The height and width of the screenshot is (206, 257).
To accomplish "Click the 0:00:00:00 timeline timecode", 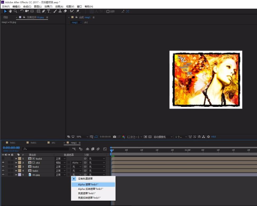I will (x=11, y=148).
